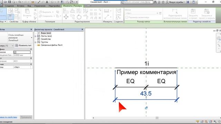The image size is (221, 124).
Task: Open the properties help link
Action: [8, 117]
